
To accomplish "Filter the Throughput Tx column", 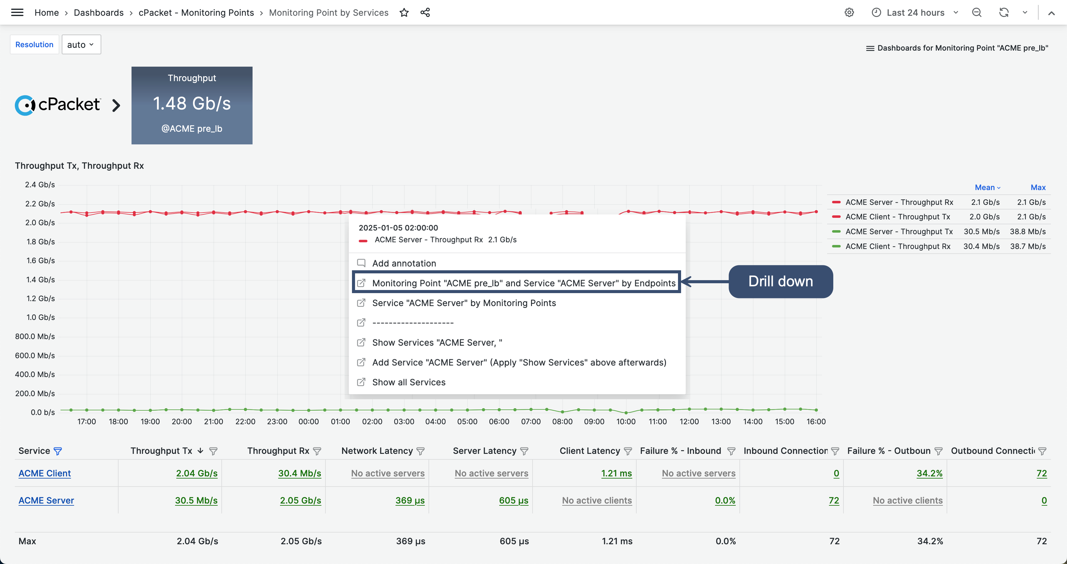I will (213, 451).
